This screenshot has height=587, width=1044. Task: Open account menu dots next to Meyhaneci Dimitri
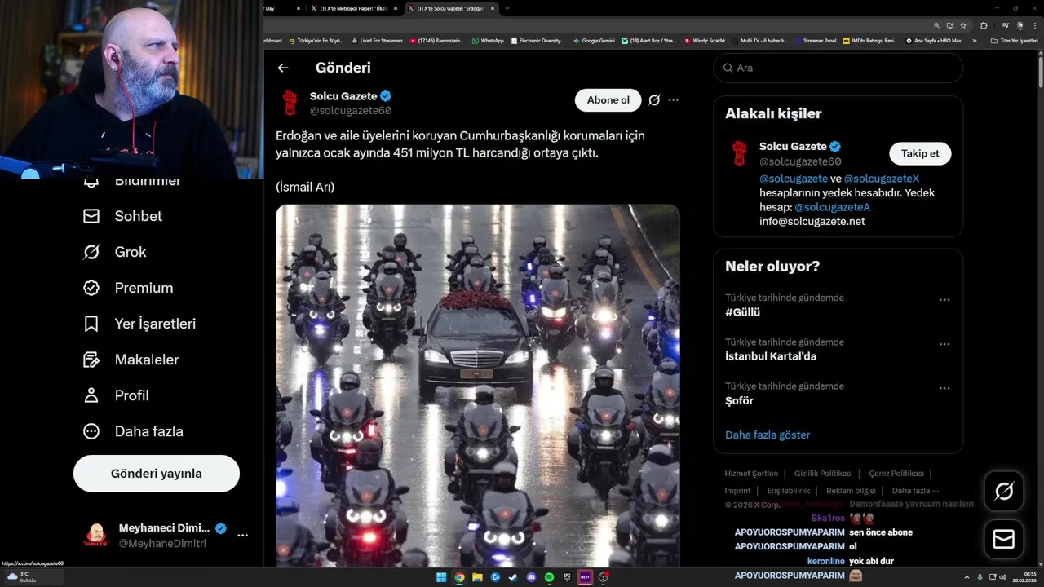242,536
